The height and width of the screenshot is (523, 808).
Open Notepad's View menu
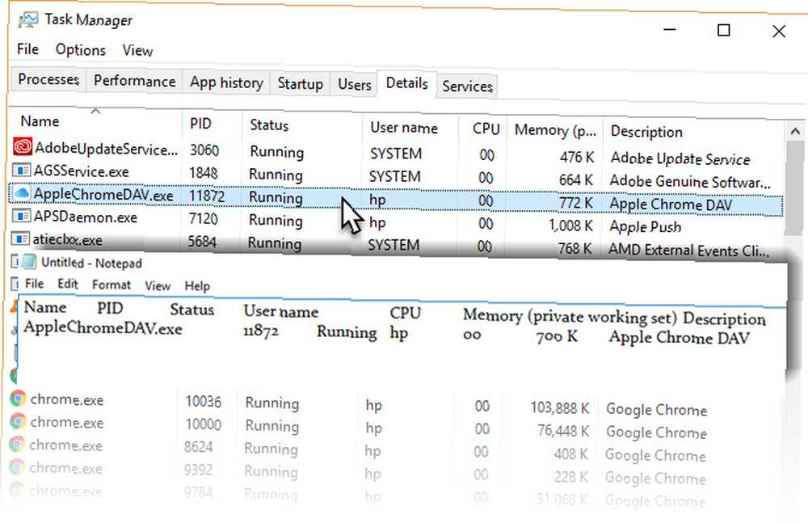pyautogui.click(x=158, y=285)
